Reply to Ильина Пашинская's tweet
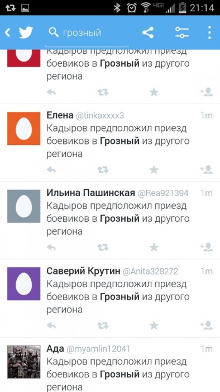This screenshot has width=220, height=392. coord(51,248)
